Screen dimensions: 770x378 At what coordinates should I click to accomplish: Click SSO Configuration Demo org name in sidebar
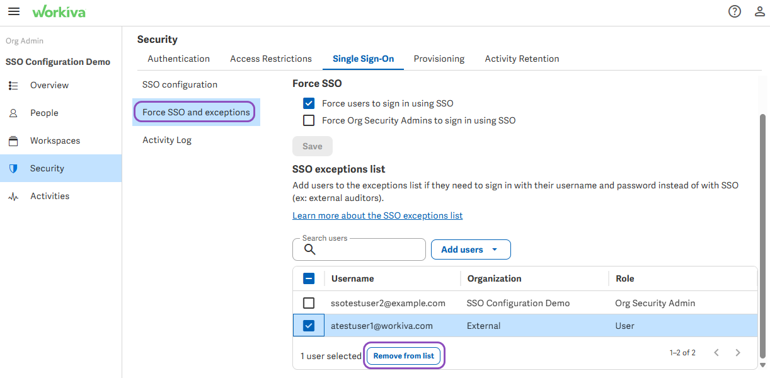[x=58, y=62]
